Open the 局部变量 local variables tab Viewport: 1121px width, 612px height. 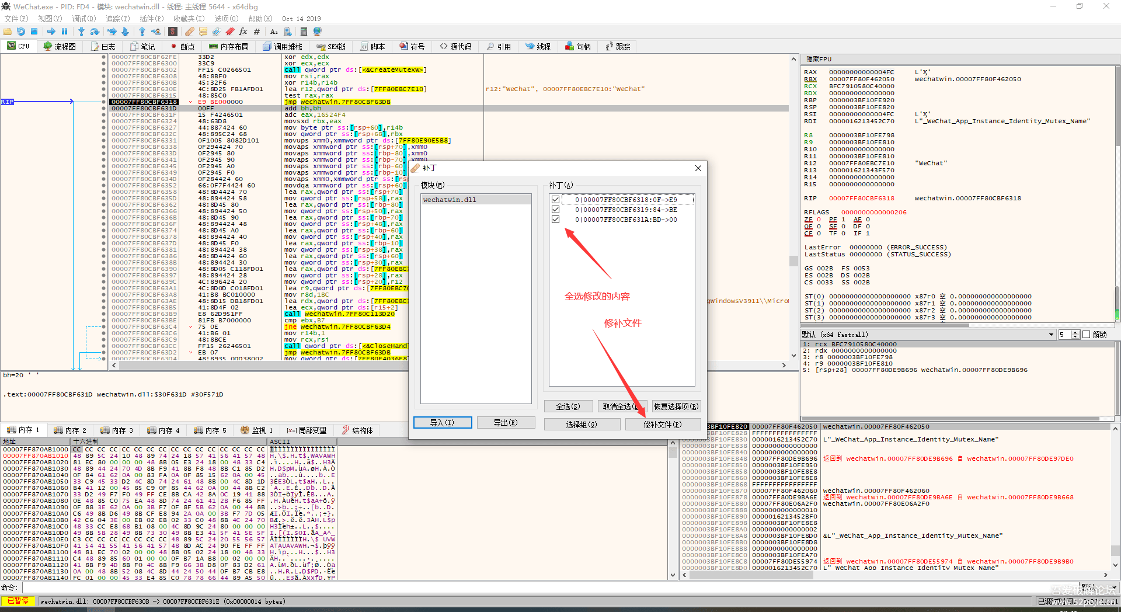pos(307,430)
